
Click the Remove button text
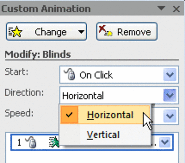point(134,32)
